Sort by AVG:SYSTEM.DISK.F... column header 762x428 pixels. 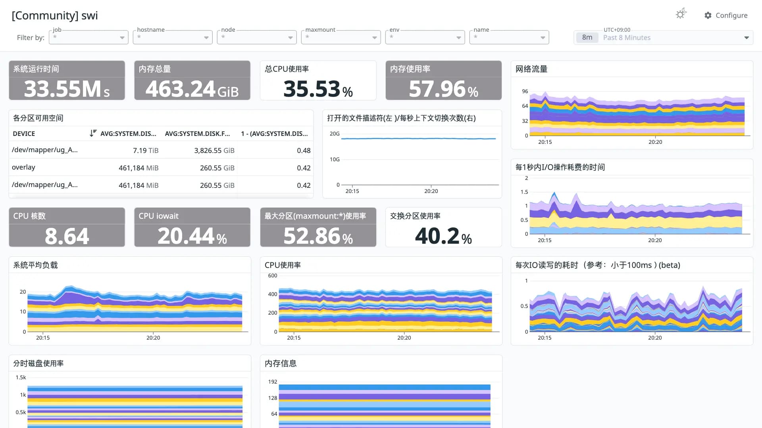197,134
